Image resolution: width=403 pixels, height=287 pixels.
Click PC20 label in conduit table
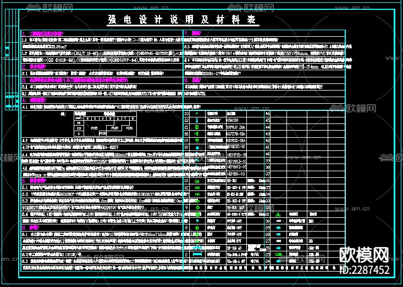pos(114,128)
